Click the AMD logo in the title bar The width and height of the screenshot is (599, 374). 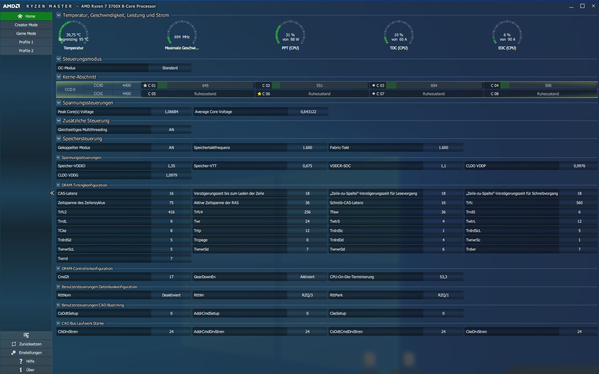click(12, 6)
